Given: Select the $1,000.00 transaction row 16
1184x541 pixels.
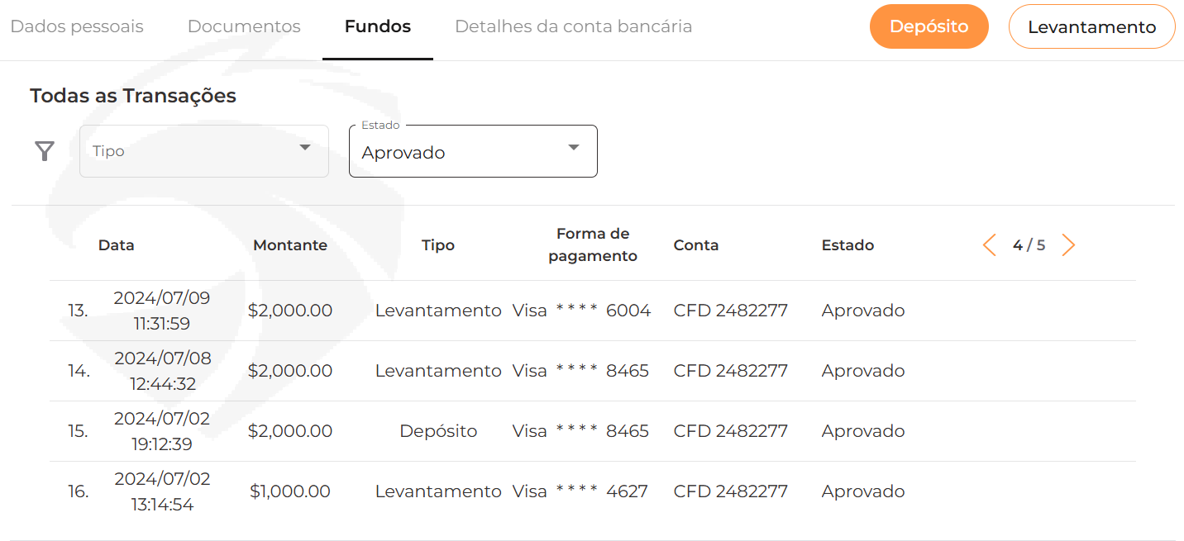Looking at the screenshot, I should click(x=592, y=491).
